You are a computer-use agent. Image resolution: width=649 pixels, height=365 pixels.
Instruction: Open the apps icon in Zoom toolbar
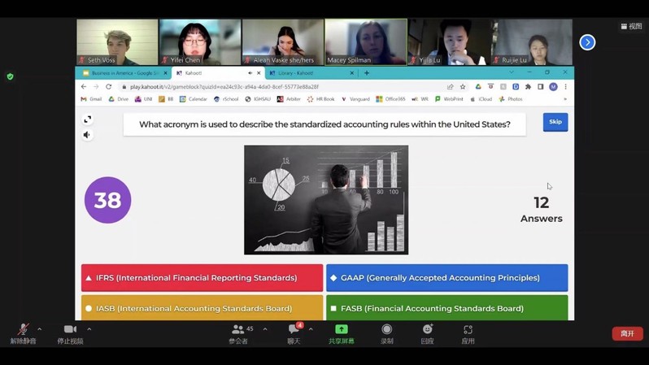pos(468,329)
